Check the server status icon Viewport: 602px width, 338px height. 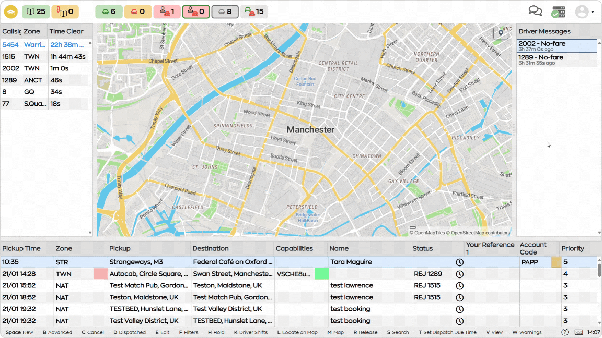(x=559, y=12)
